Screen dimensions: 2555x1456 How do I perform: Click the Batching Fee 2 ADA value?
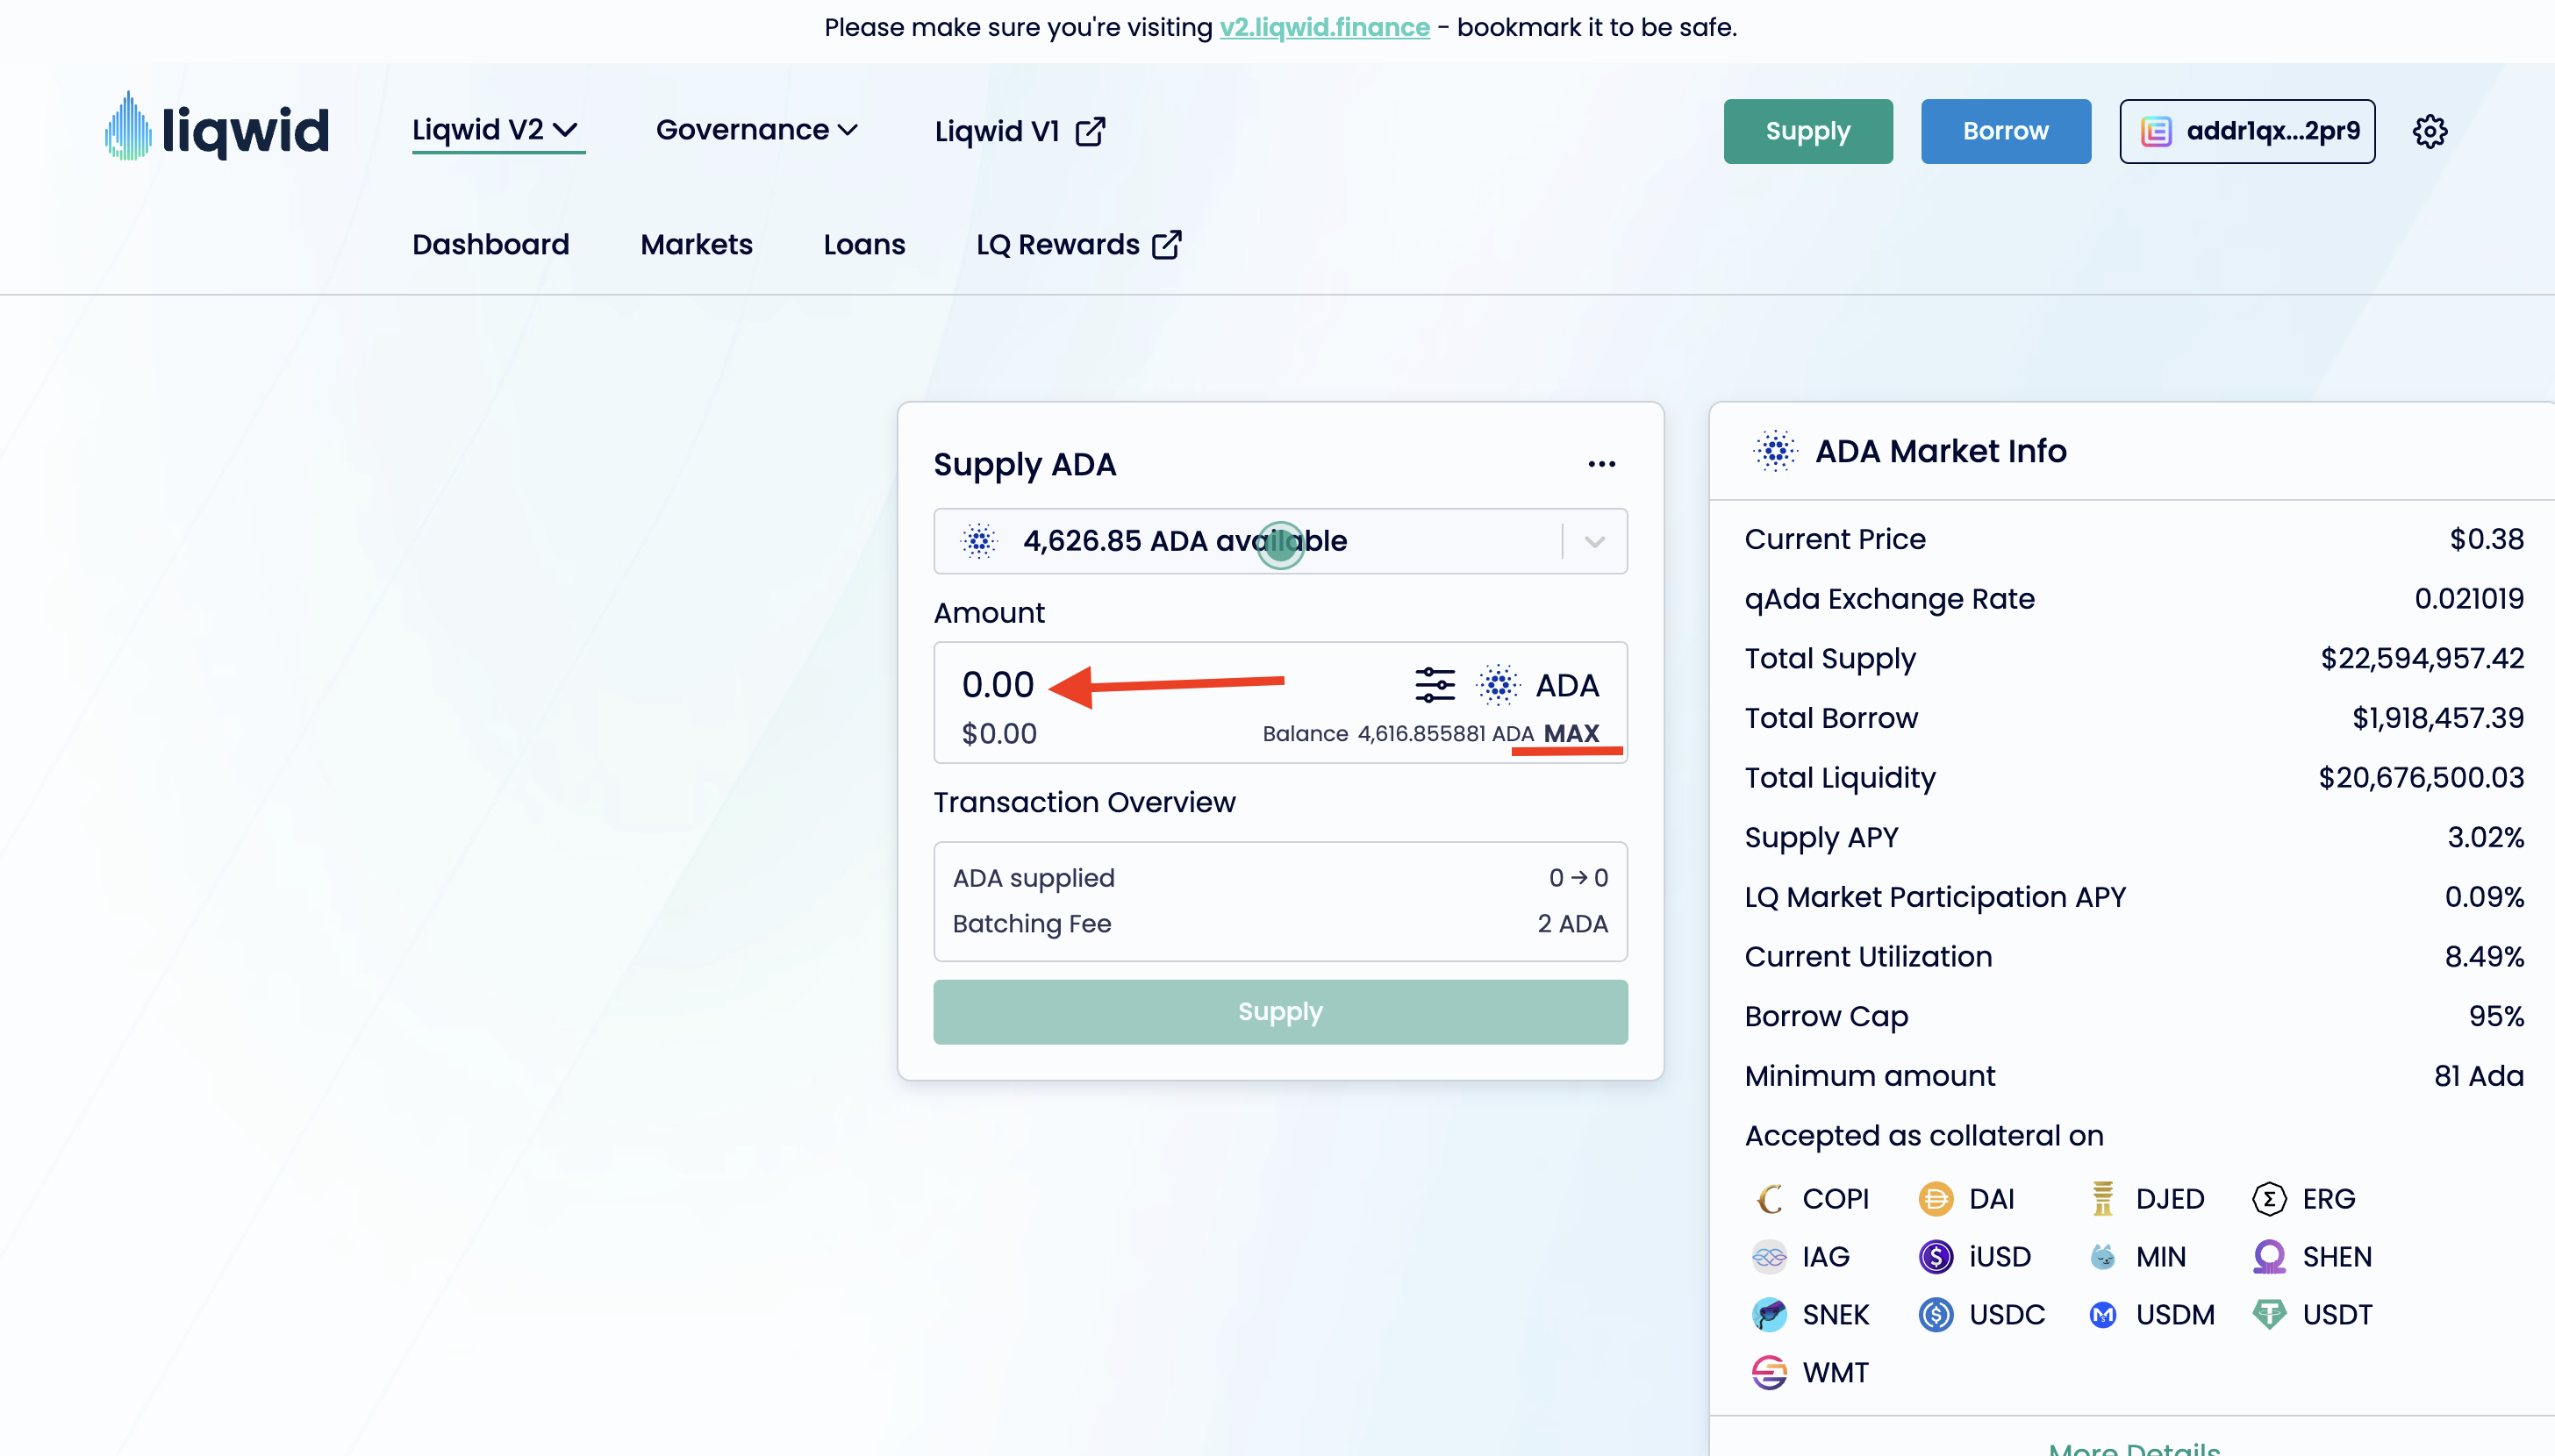point(1572,924)
